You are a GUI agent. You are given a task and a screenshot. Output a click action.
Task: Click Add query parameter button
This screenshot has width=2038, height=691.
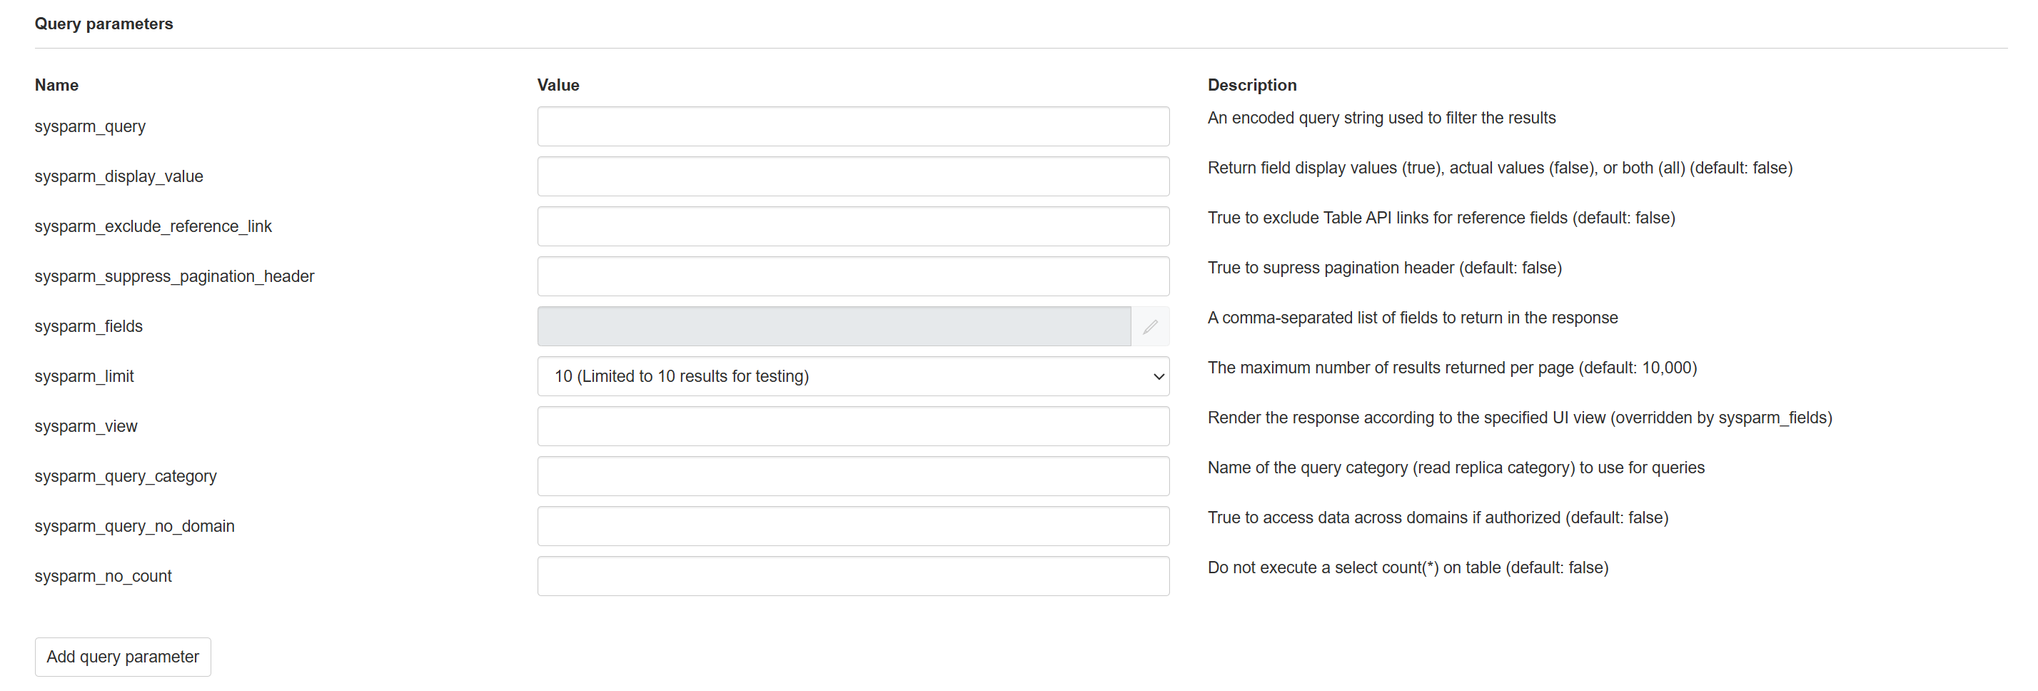tap(123, 657)
